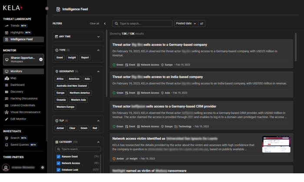Click the Discovery sidebar icon
This screenshot has width=304, height=182.
pos(7,92)
